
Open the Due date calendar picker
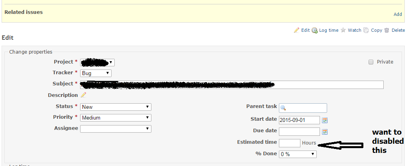(325, 132)
